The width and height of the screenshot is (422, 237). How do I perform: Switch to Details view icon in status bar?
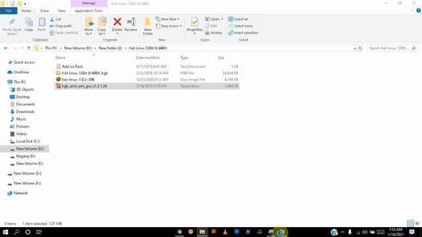[410, 223]
